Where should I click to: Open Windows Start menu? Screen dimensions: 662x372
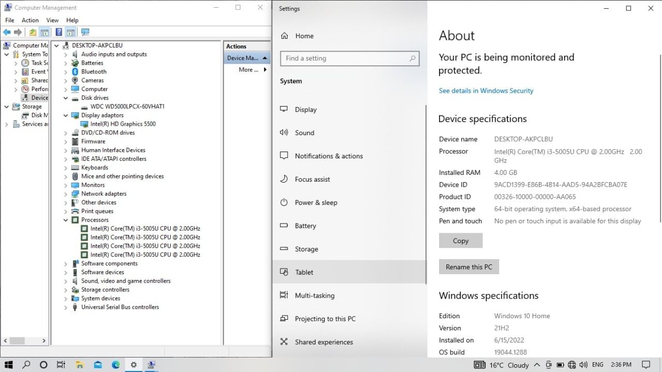tap(9, 365)
